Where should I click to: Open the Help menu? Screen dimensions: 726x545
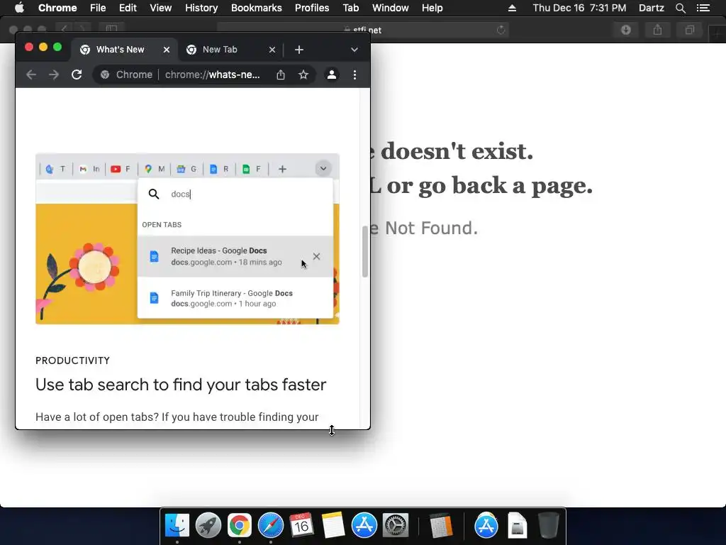point(432,8)
